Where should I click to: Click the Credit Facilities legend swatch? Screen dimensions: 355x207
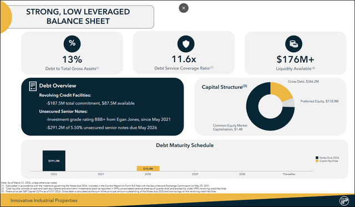(x=317, y=161)
